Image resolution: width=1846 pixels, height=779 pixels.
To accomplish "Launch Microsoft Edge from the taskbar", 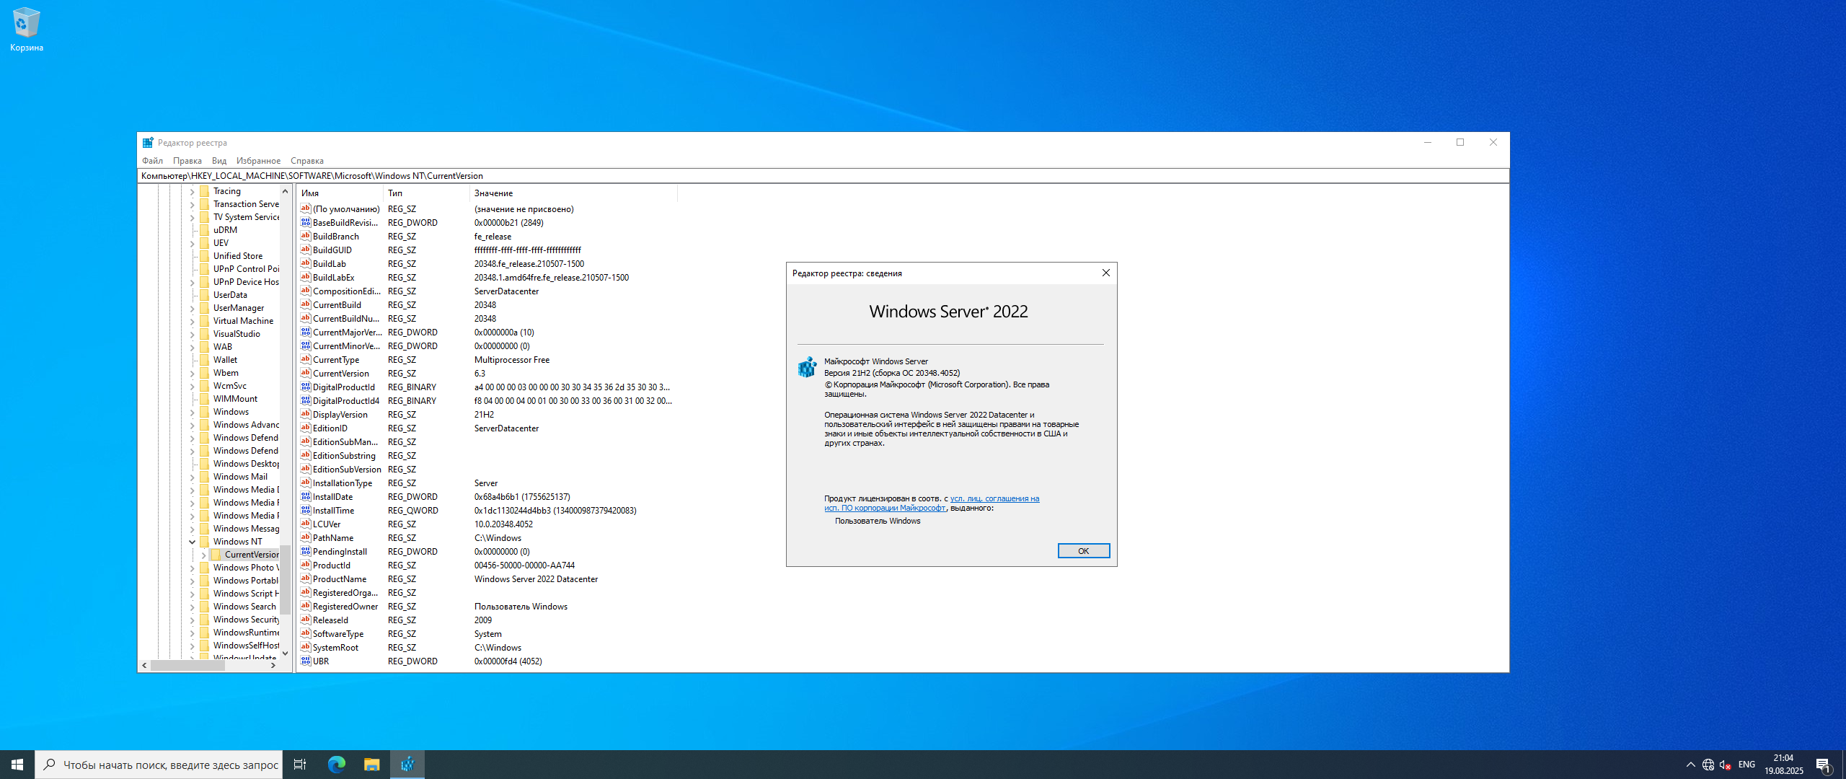I will (336, 765).
